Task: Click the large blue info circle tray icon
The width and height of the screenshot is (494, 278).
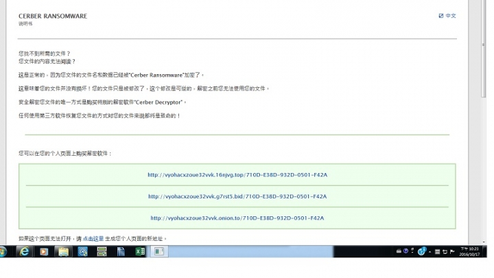Action: 421,251
